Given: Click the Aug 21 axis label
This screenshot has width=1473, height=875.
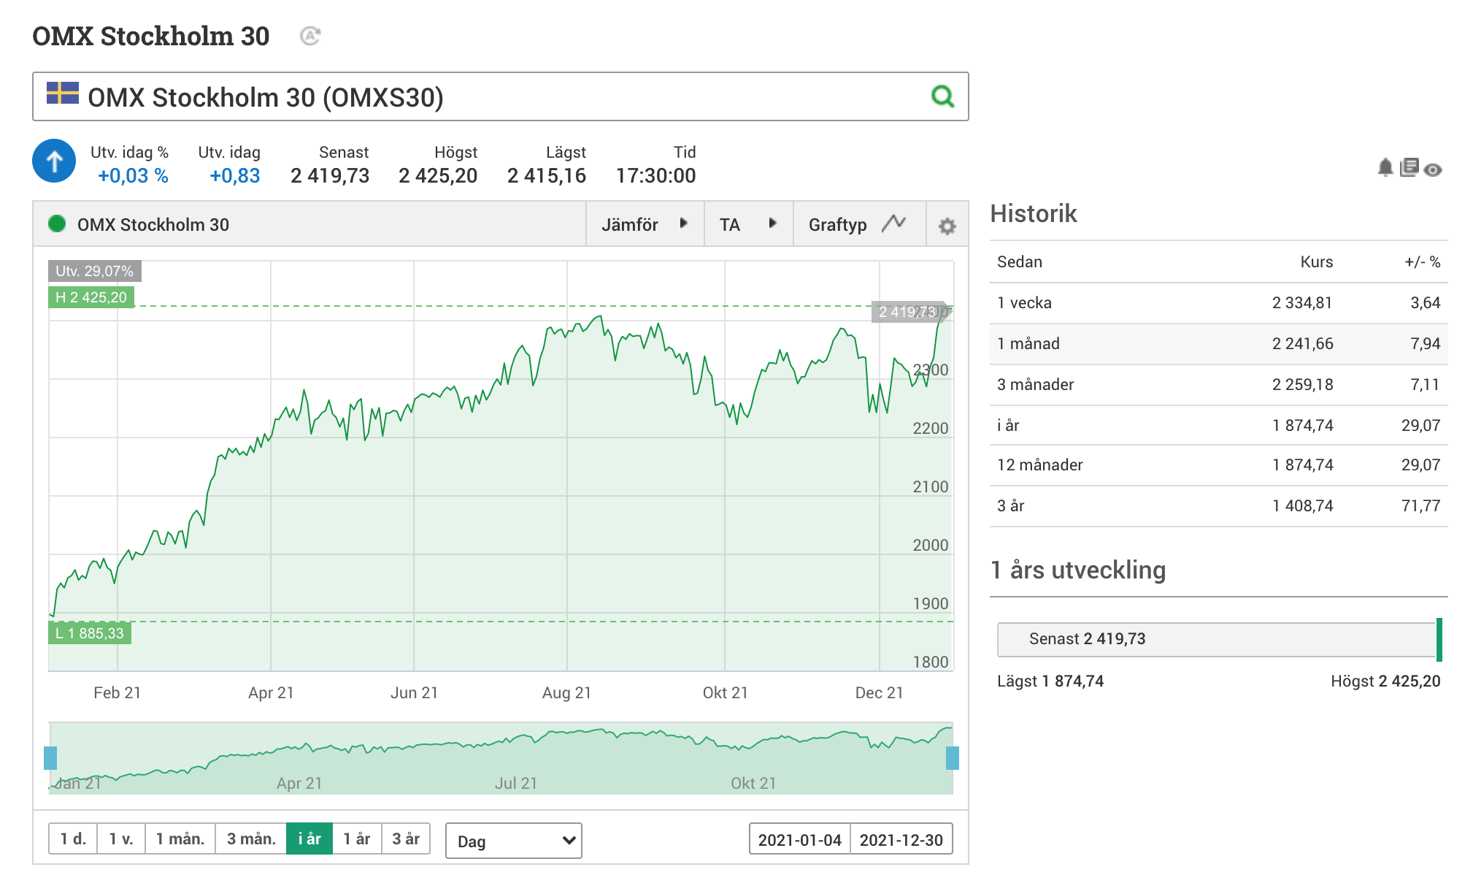Looking at the screenshot, I should pyautogui.click(x=566, y=693).
